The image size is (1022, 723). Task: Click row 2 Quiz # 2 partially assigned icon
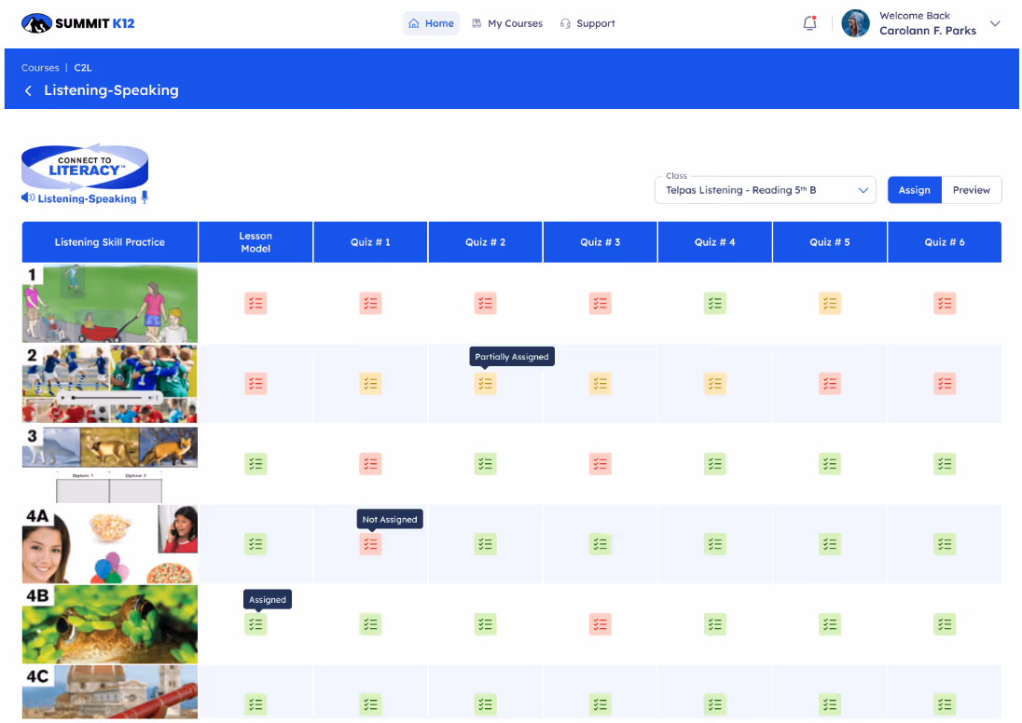(x=485, y=384)
